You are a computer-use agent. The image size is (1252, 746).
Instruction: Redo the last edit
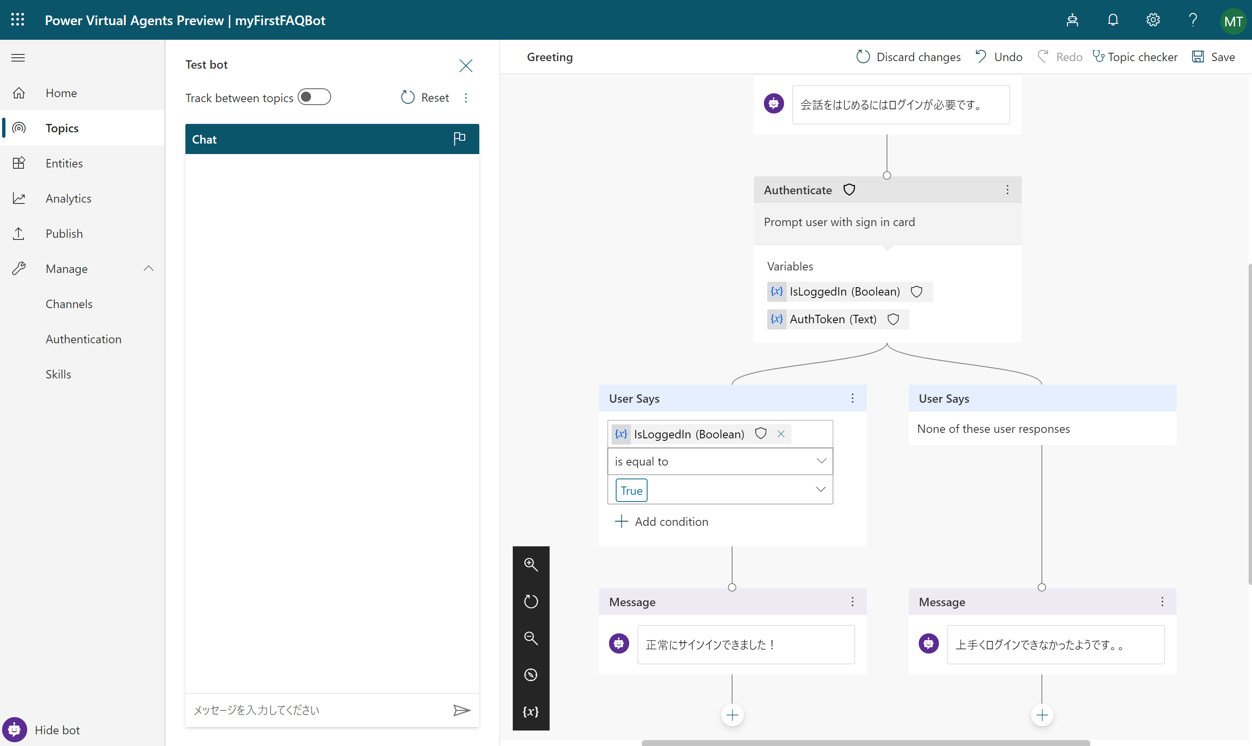(x=1059, y=57)
